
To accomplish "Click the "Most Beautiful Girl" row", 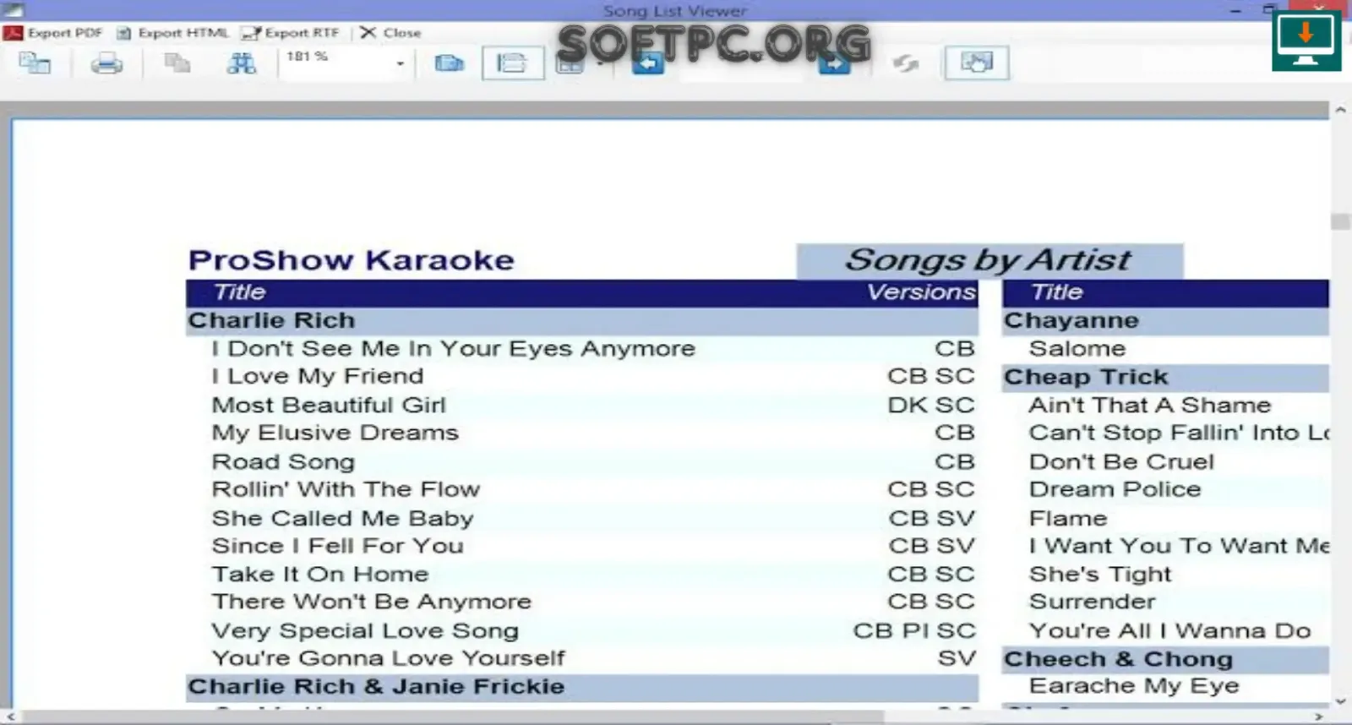I will (x=329, y=406).
